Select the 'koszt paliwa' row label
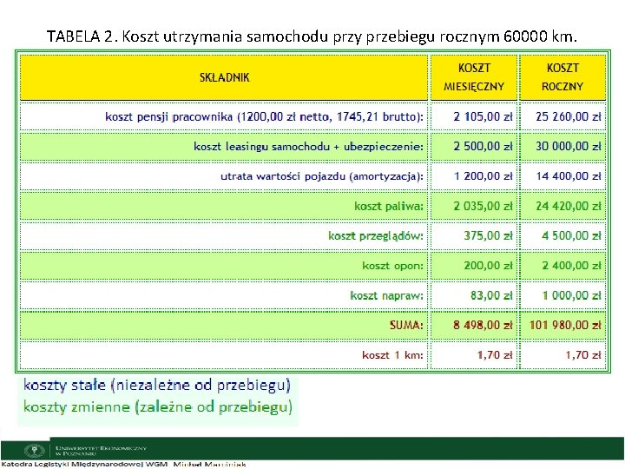This screenshot has width=625, height=469. point(389,206)
